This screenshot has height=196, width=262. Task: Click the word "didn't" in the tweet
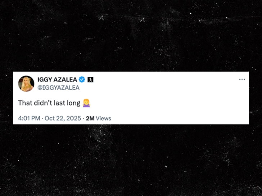pyautogui.click(x=42, y=103)
